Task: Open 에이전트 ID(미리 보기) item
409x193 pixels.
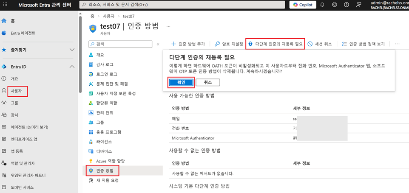Action: pyautogui.click(x=29, y=127)
